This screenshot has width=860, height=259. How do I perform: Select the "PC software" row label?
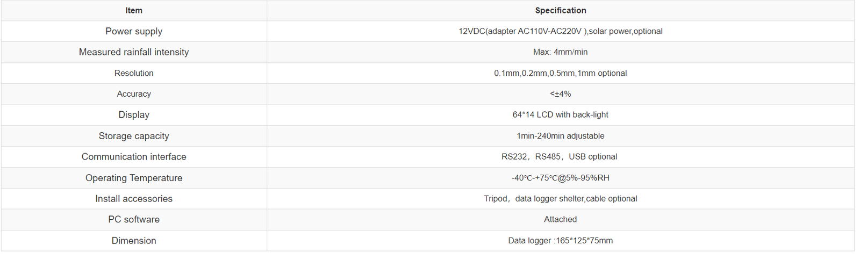tap(134, 220)
